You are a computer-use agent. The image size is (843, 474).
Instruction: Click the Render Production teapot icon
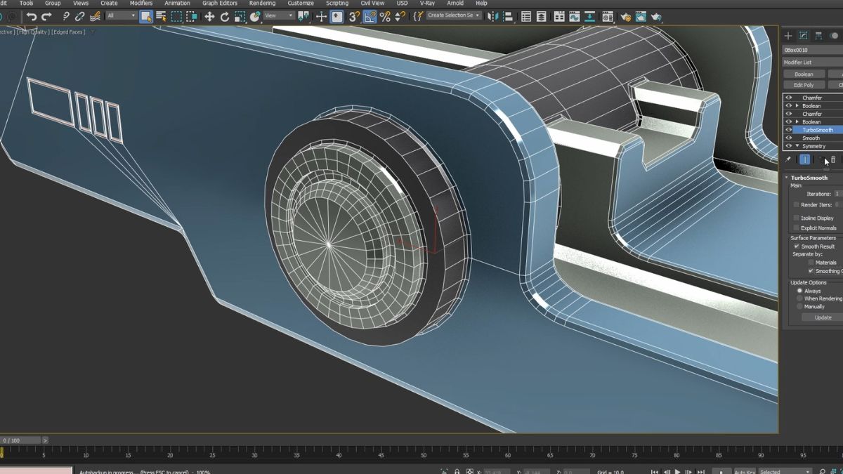coord(656,16)
